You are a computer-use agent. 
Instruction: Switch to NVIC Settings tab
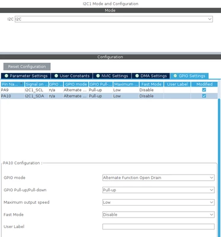[x=112, y=76]
